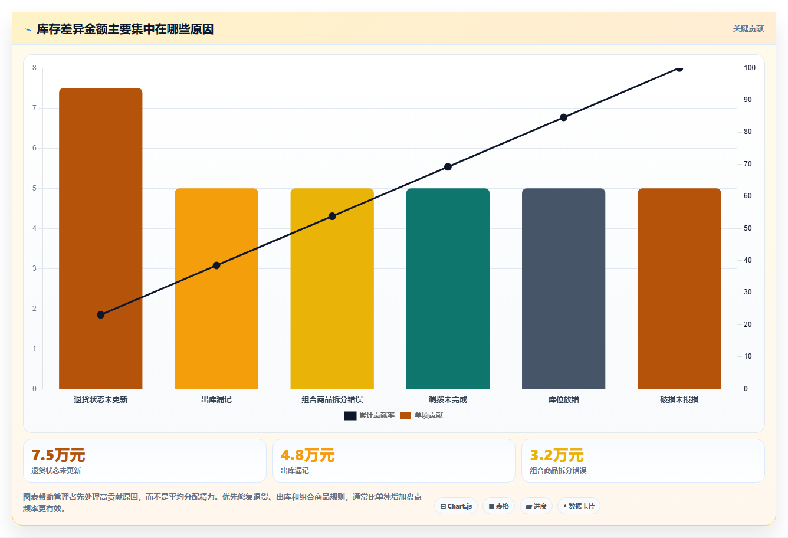Select the 表格 tag
Viewport: 788px width, 538px height.
coord(498,506)
